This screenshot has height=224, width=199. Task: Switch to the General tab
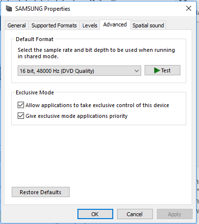(x=17, y=25)
